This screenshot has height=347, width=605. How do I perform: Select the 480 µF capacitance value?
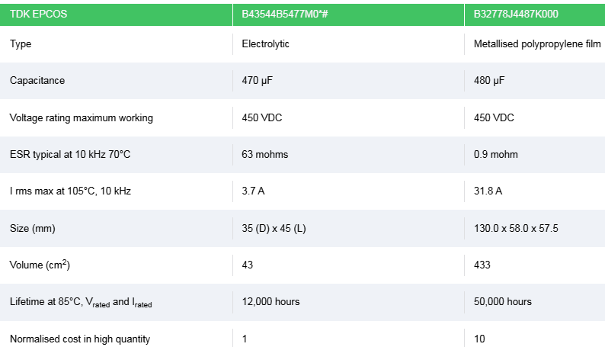(489, 81)
